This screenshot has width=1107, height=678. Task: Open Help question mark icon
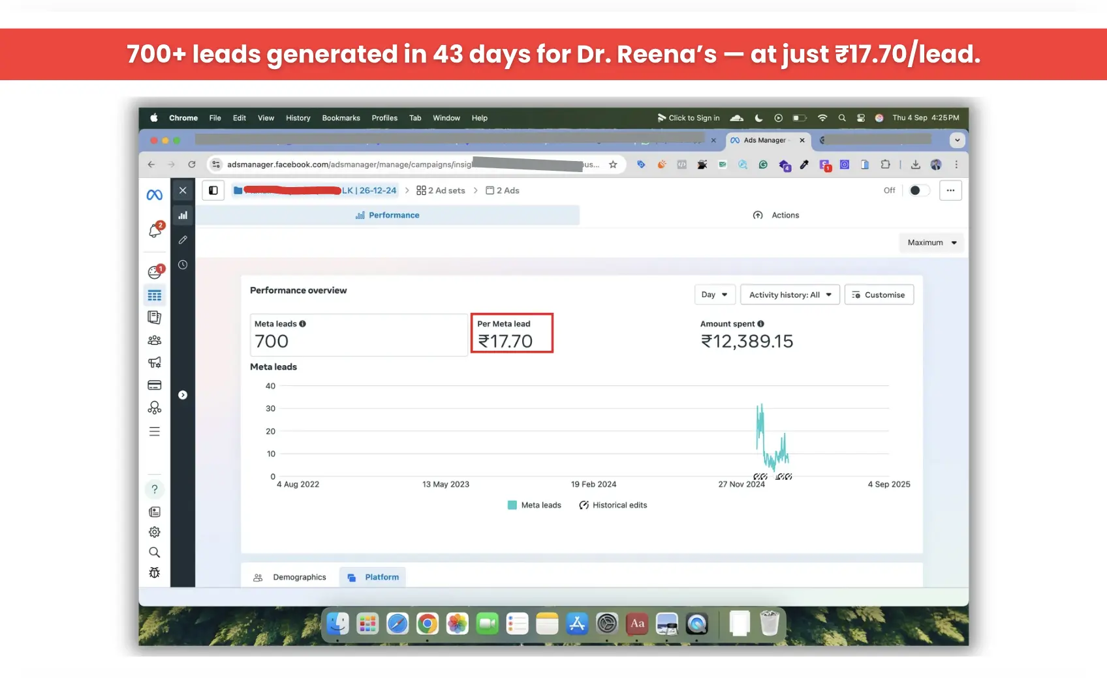[155, 489]
